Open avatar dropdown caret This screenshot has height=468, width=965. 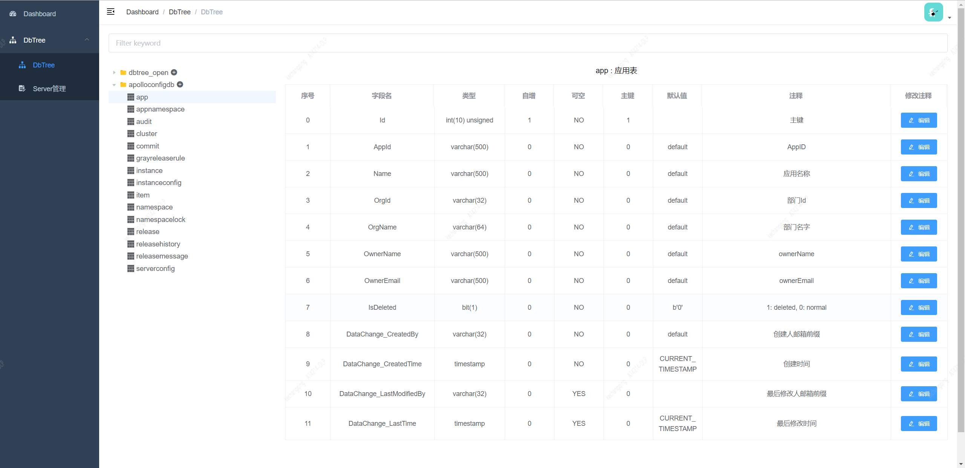950,18
